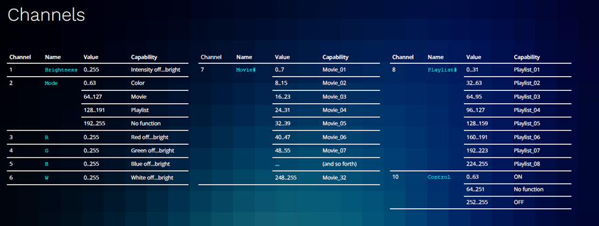This screenshot has width=599, height=226.
Task: Click the Channels page heading
Action: pyautogui.click(x=46, y=15)
